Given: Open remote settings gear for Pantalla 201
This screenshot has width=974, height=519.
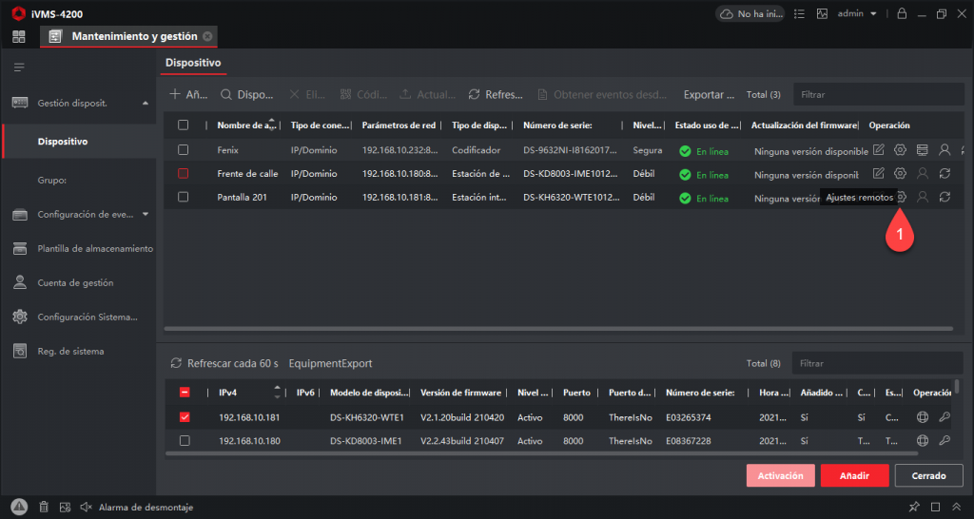Looking at the screenshot, I should point(903,197).
